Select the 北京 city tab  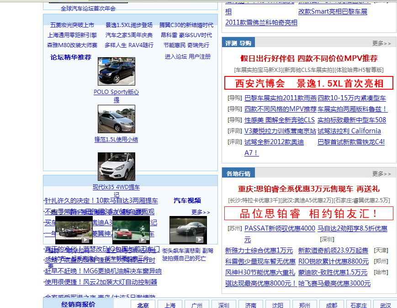[x=143, y=305]
